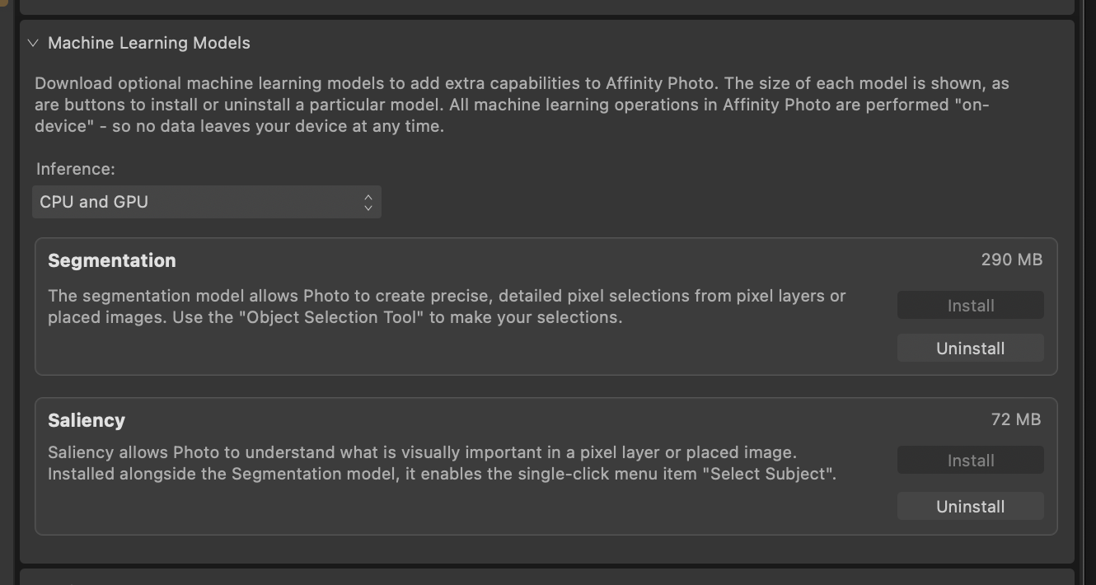
Task: Click the 290 MB size label
Action: pyautogui.click(x=1012, y=260)
